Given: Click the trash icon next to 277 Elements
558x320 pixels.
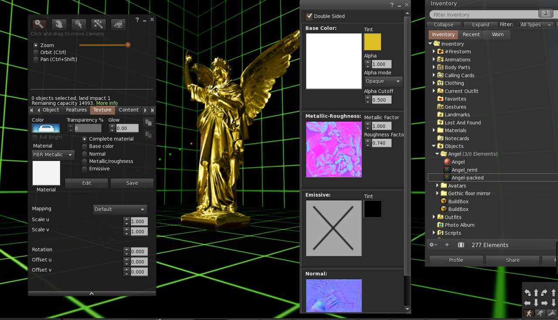Looking at the screenshot, I should [x=461, y=245].
